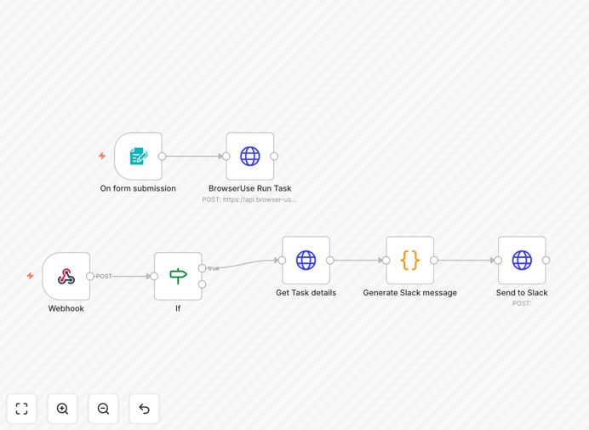Click the 'Generate Slack message' label text

[x=409, y=293]
